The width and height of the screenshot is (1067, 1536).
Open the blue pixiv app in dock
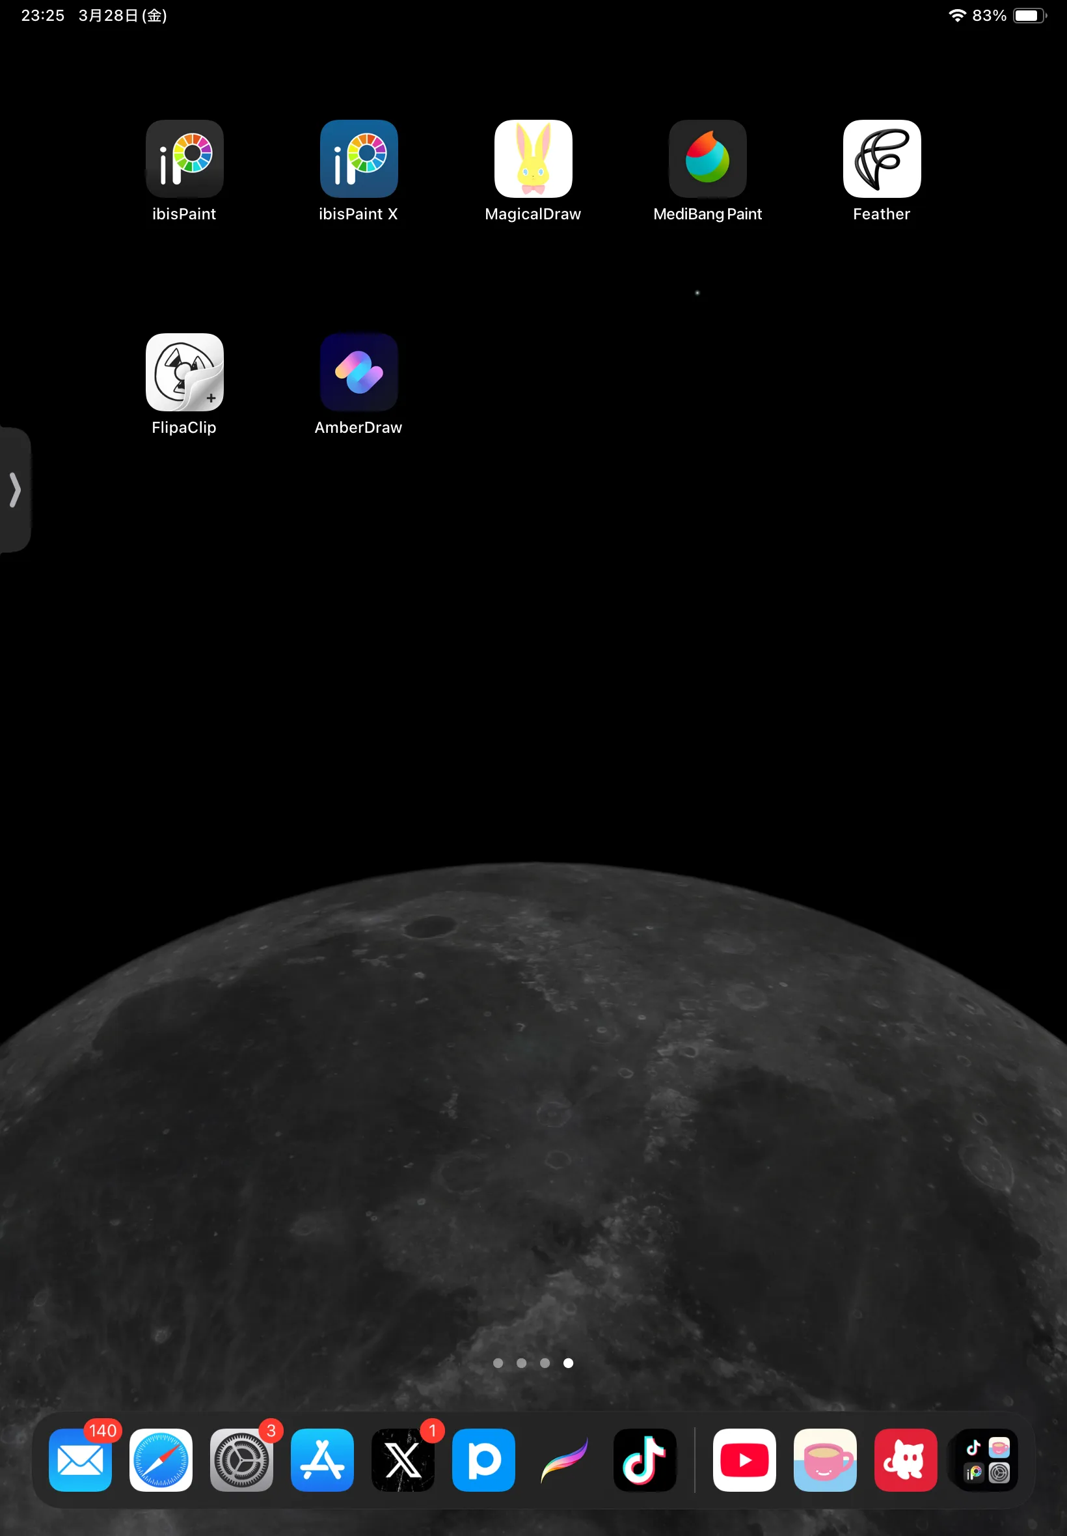pyautogui.click(x=484, y=1460)
